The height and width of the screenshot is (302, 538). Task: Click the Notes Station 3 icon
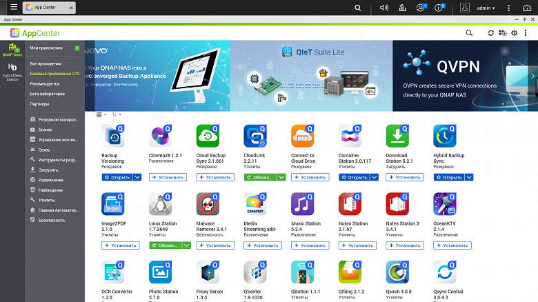coord(397,204)
